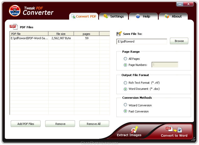This screenshot has width=199, height=145.
Task: Click the Remove button
Action: 60,124
